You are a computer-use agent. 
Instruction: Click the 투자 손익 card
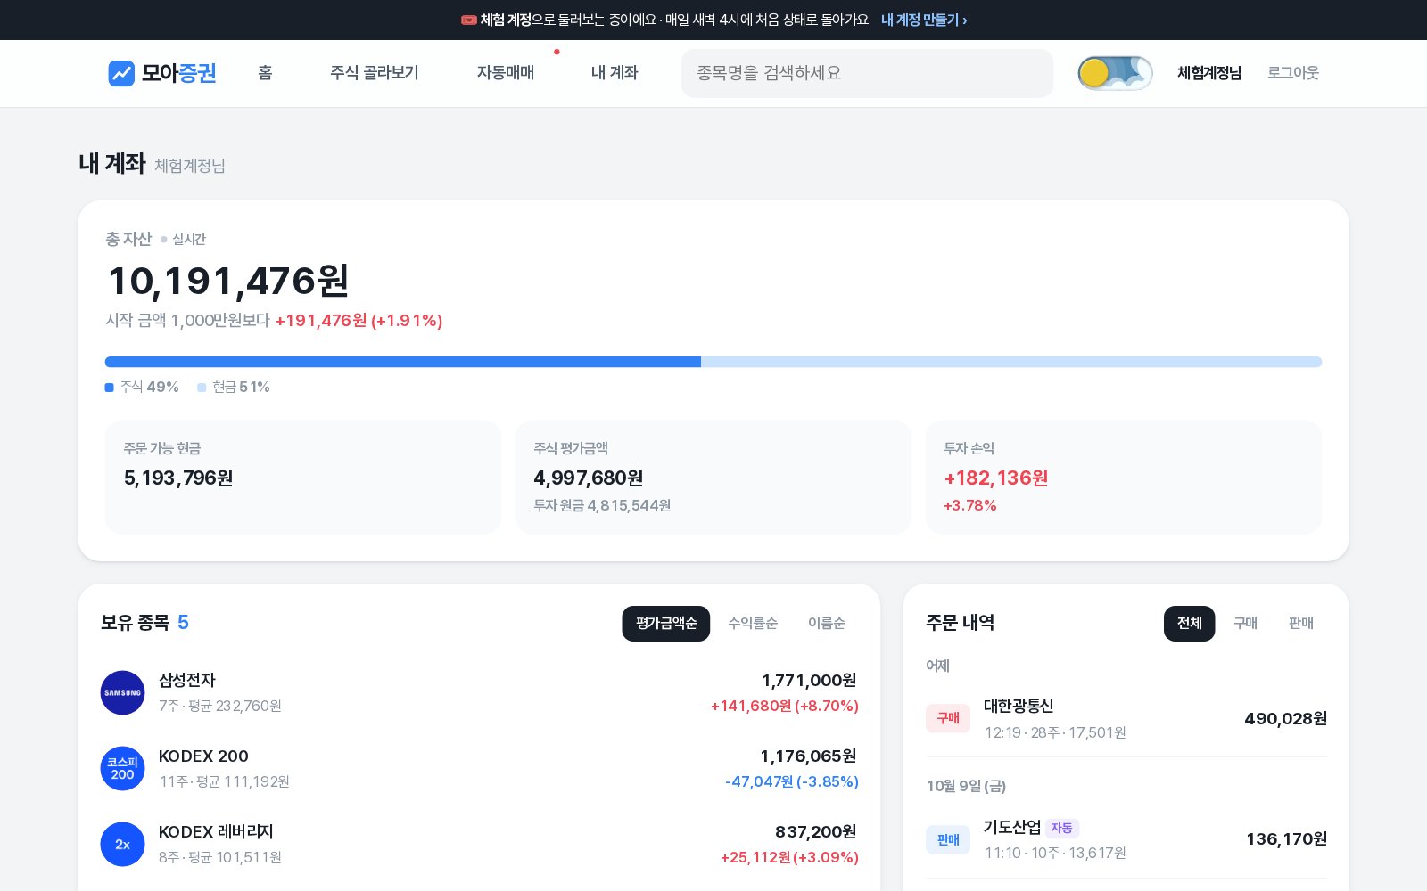click(1124, 478)
